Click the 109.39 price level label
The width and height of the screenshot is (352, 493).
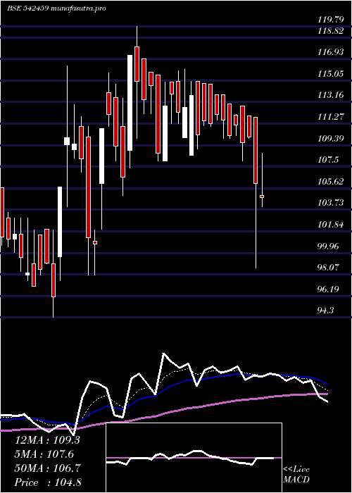point(331,139)
